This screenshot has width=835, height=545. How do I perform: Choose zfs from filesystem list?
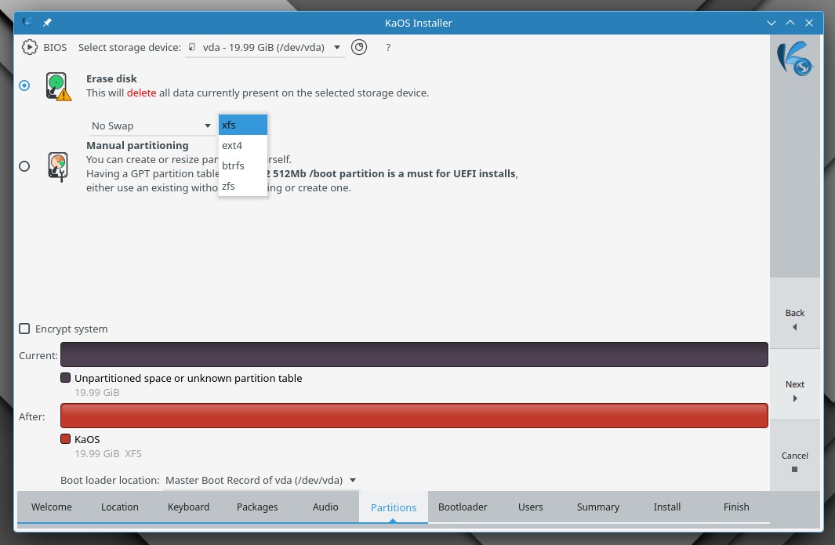click(x=243, y=186)
